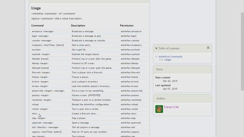The width and height of the screenshot is (244, 137).
Task: Select the "adminfun.playerchat" permission
Action: 132,91
